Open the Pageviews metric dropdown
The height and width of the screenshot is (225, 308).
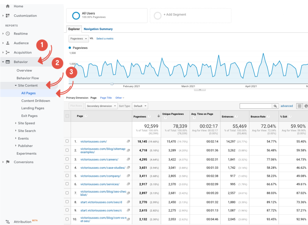point(79,39)
